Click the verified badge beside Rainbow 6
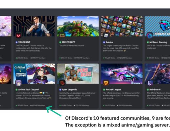 click(148, 90)
